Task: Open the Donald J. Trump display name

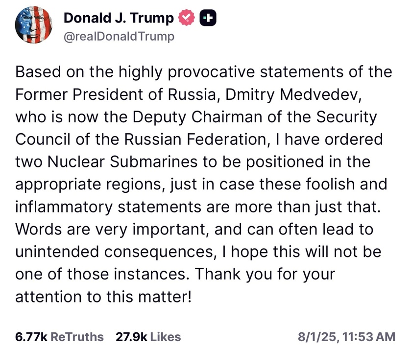Action: (119, 18)
